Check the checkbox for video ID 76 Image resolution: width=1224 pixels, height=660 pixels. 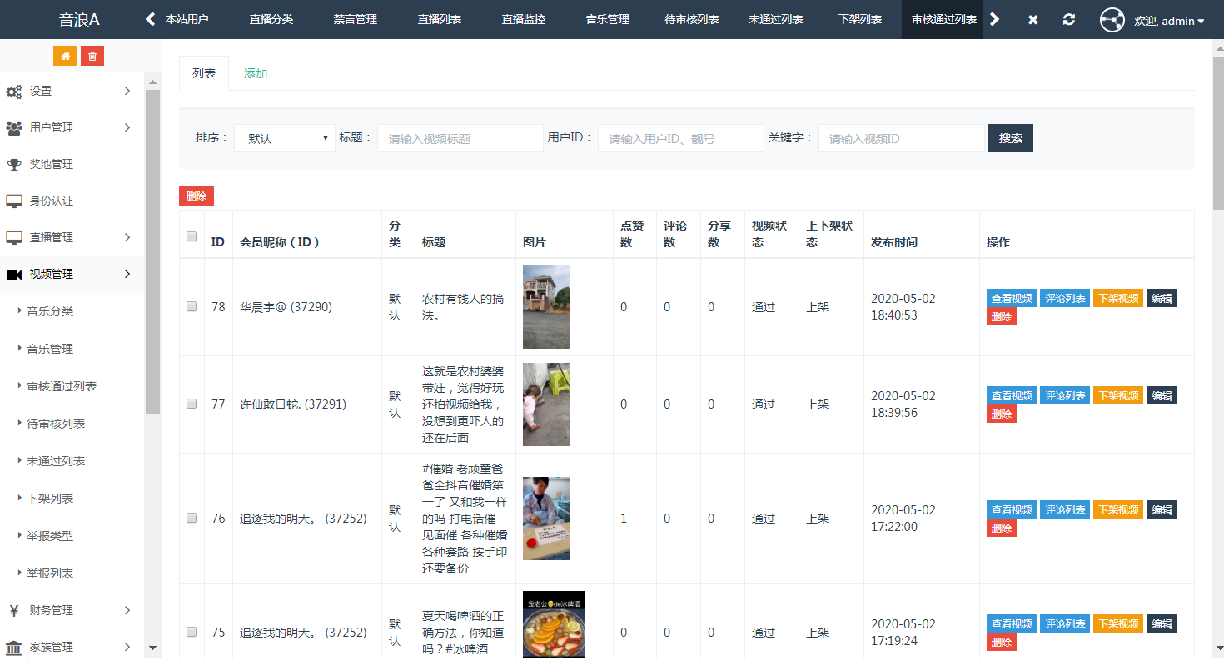pos(192,518)
